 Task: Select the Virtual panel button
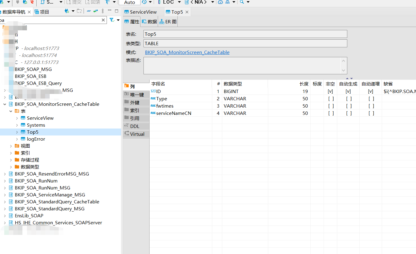coord(136,134)
